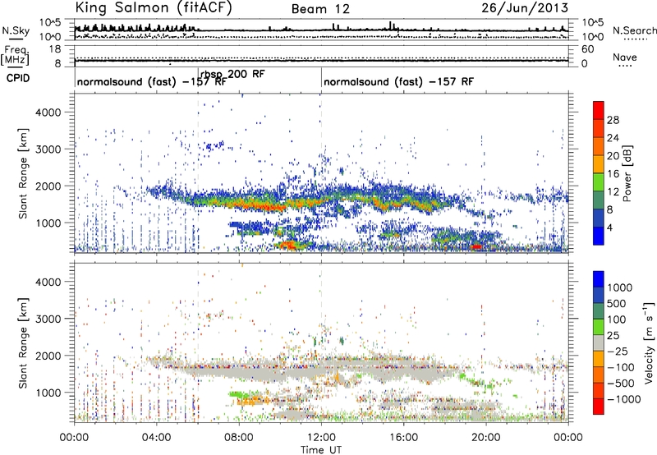Click the green velocity patch near 08:00 at 1000 km
This screenshot has width=657, height=455.
pyautogui.click(x=243, y=394)
